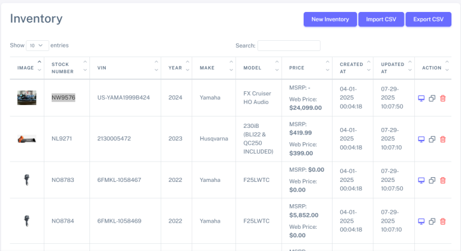This screenshot has height=251, width=461.
Task: Click the copy icon for stock NO8783
Action: pyautogui.click(x=432, y=180)
